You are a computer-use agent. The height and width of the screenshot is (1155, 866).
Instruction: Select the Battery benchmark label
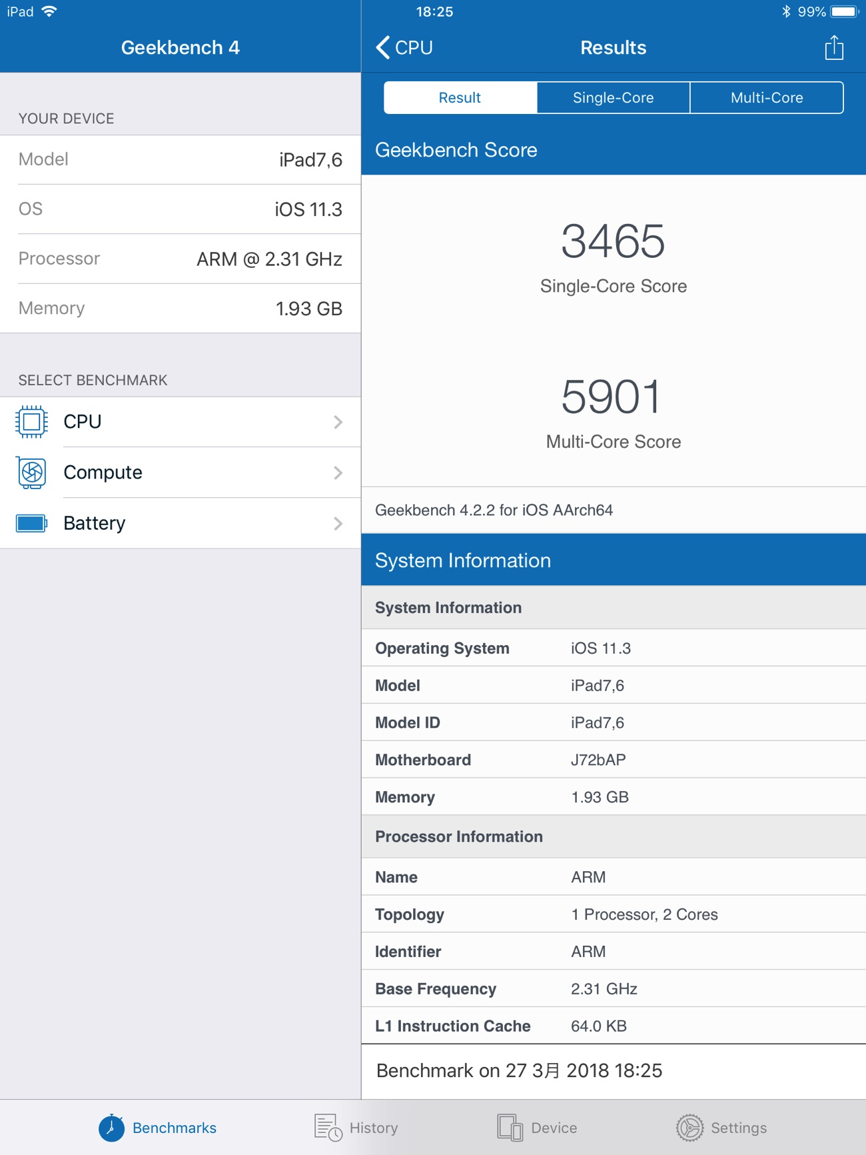[95, 523]
